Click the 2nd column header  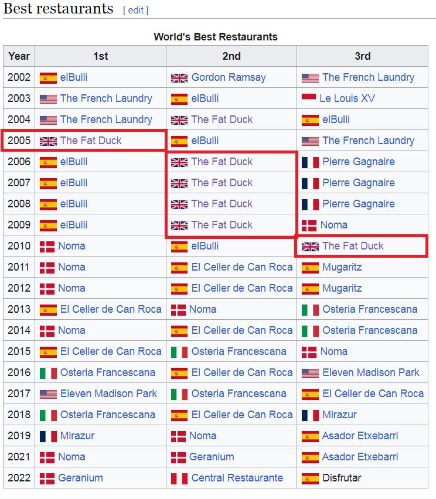click(x=231, y=56)
